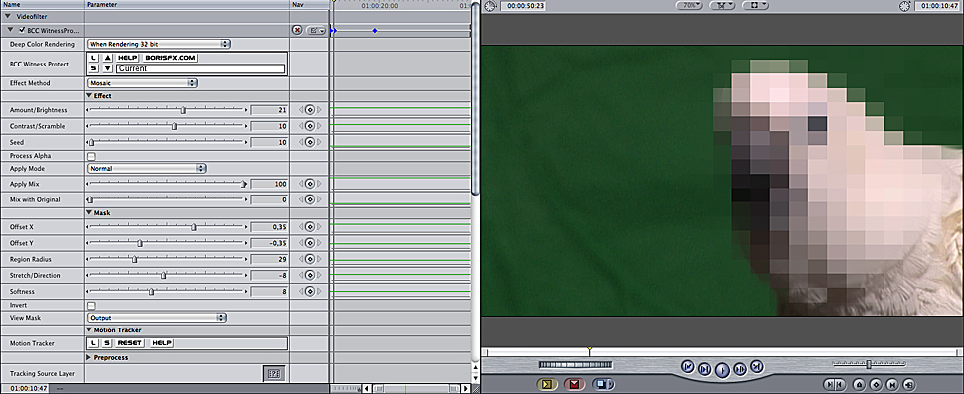Click the Play In to Out button
The height and width of the screenshot is (394, 964).
(705, 369)
